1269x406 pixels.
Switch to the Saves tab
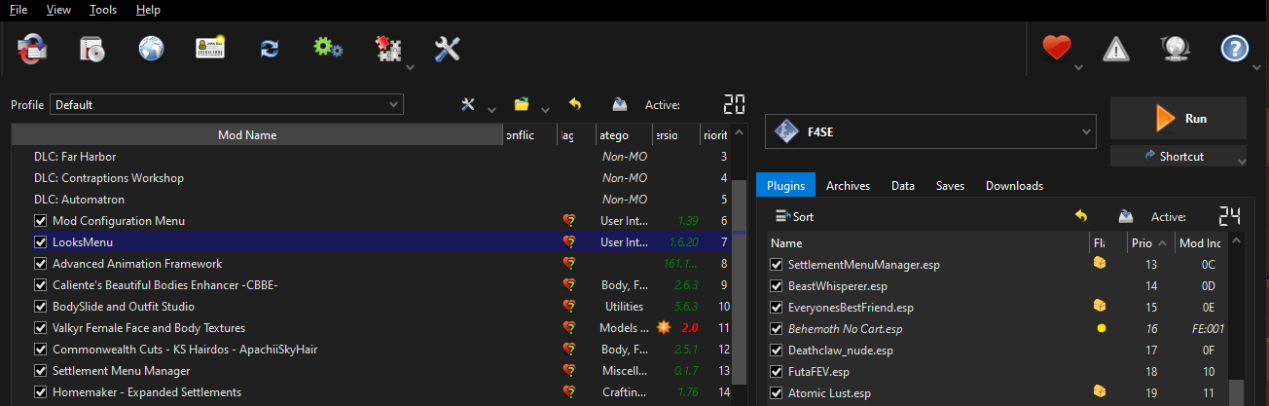point(950,185)
